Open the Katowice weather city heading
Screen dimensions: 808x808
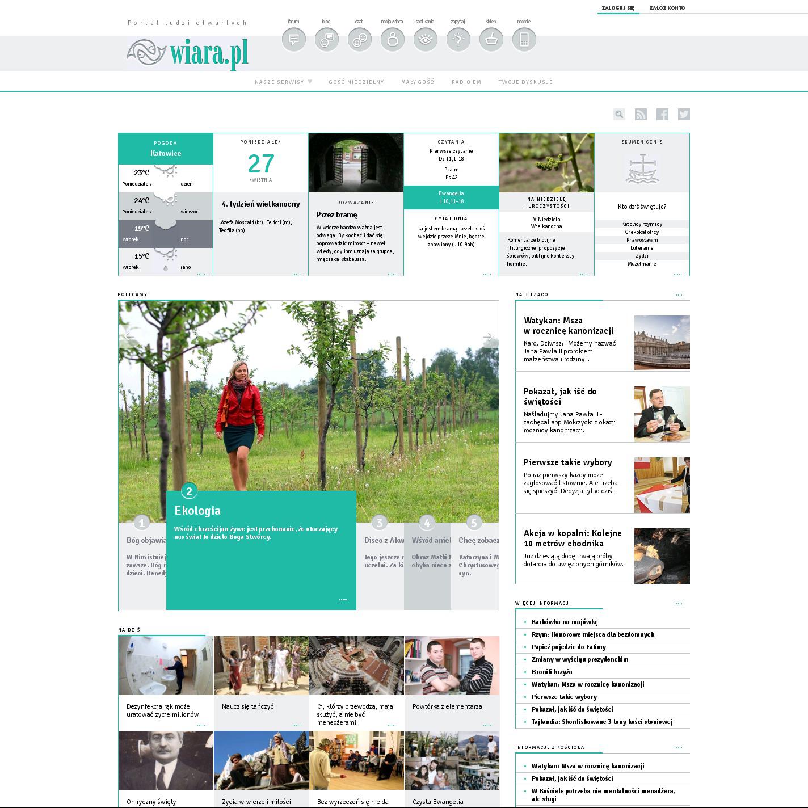(166, 154)
